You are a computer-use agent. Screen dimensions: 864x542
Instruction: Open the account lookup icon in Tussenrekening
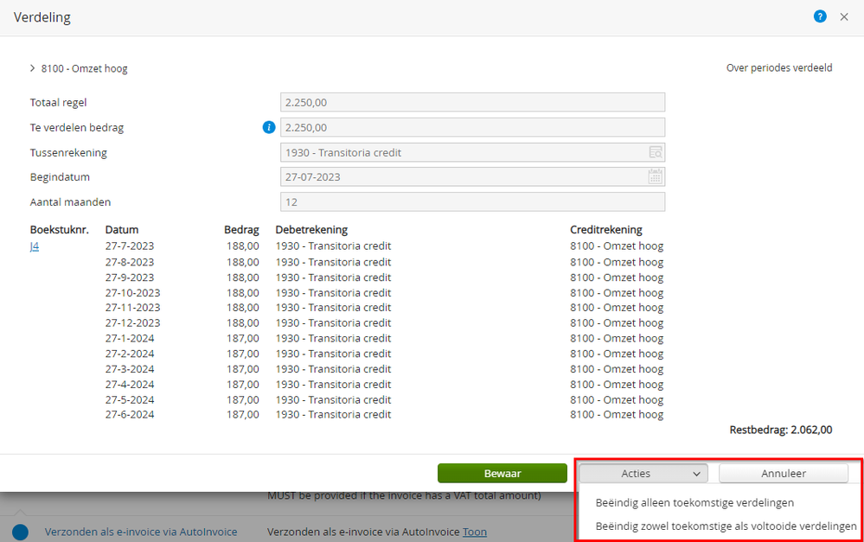click(x=656, y=153)
